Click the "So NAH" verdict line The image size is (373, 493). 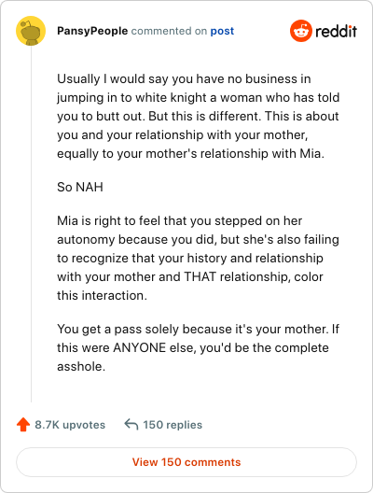coord(80,187)
